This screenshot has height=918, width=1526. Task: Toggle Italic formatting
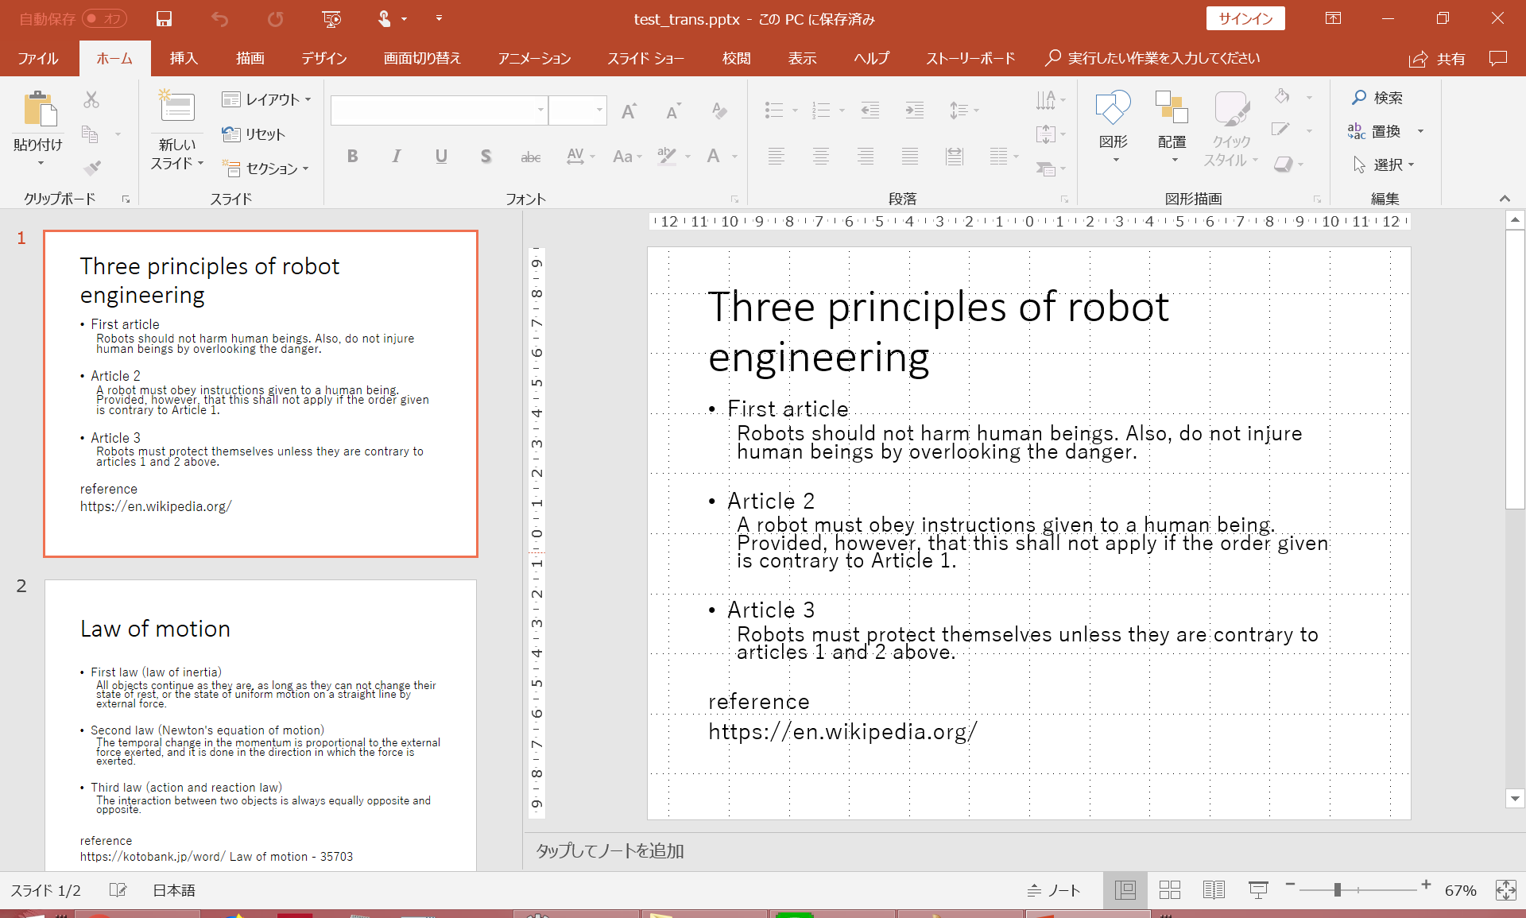pyautogui.click(x=397, y=156)
